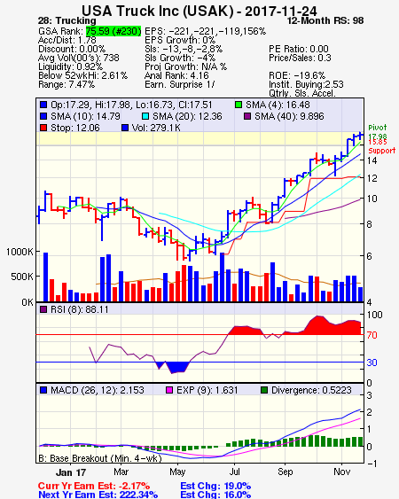The image size is (399, 499).
Task: Click the 'Sep' date axis label
Action: pos(285,472)
